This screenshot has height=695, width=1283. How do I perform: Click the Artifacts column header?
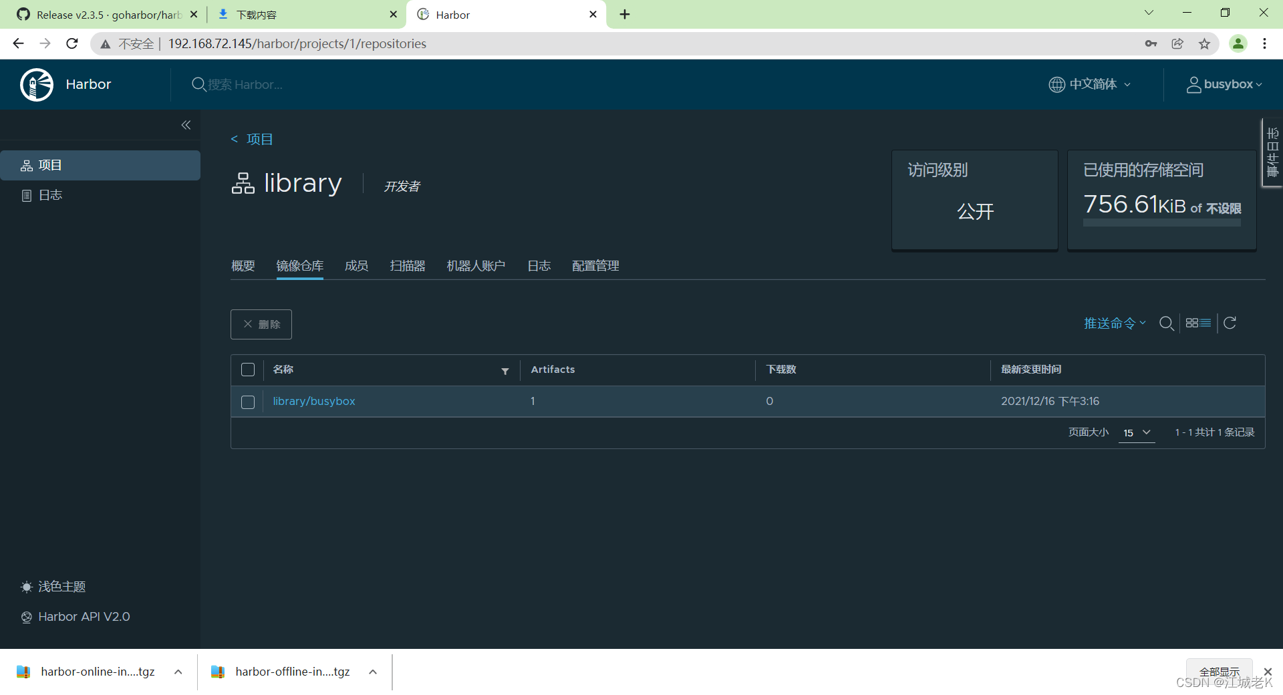(x=553, y=370)
